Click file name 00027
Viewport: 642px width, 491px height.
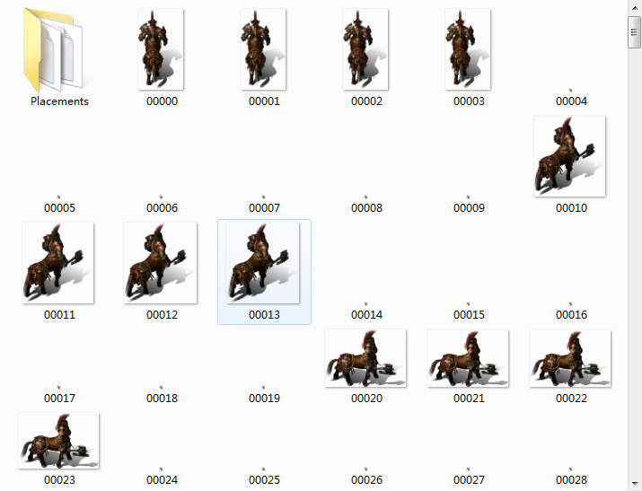(470, 479)
